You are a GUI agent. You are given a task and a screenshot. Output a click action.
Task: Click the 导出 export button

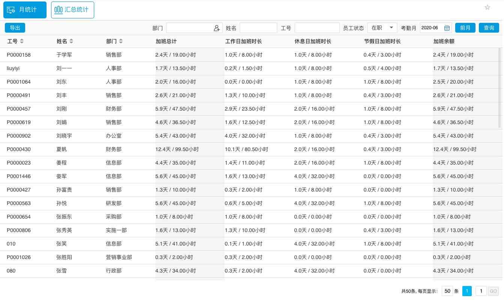click(x=15, y=28)
